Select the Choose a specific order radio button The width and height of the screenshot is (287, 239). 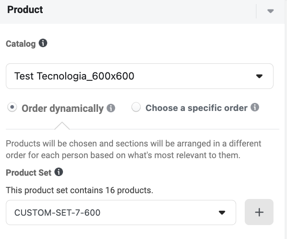[x=136, y=107]
